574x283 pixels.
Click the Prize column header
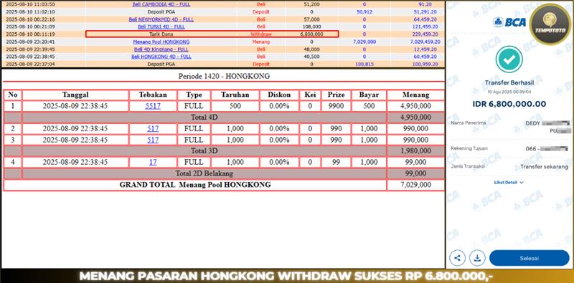(x=336, y=95)
